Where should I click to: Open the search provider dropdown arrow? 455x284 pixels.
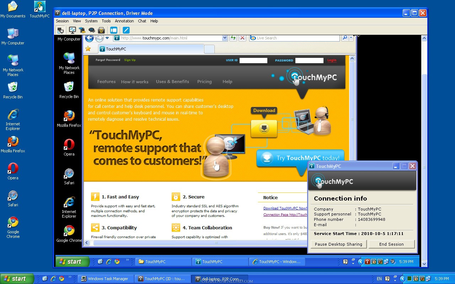(351, 38)
